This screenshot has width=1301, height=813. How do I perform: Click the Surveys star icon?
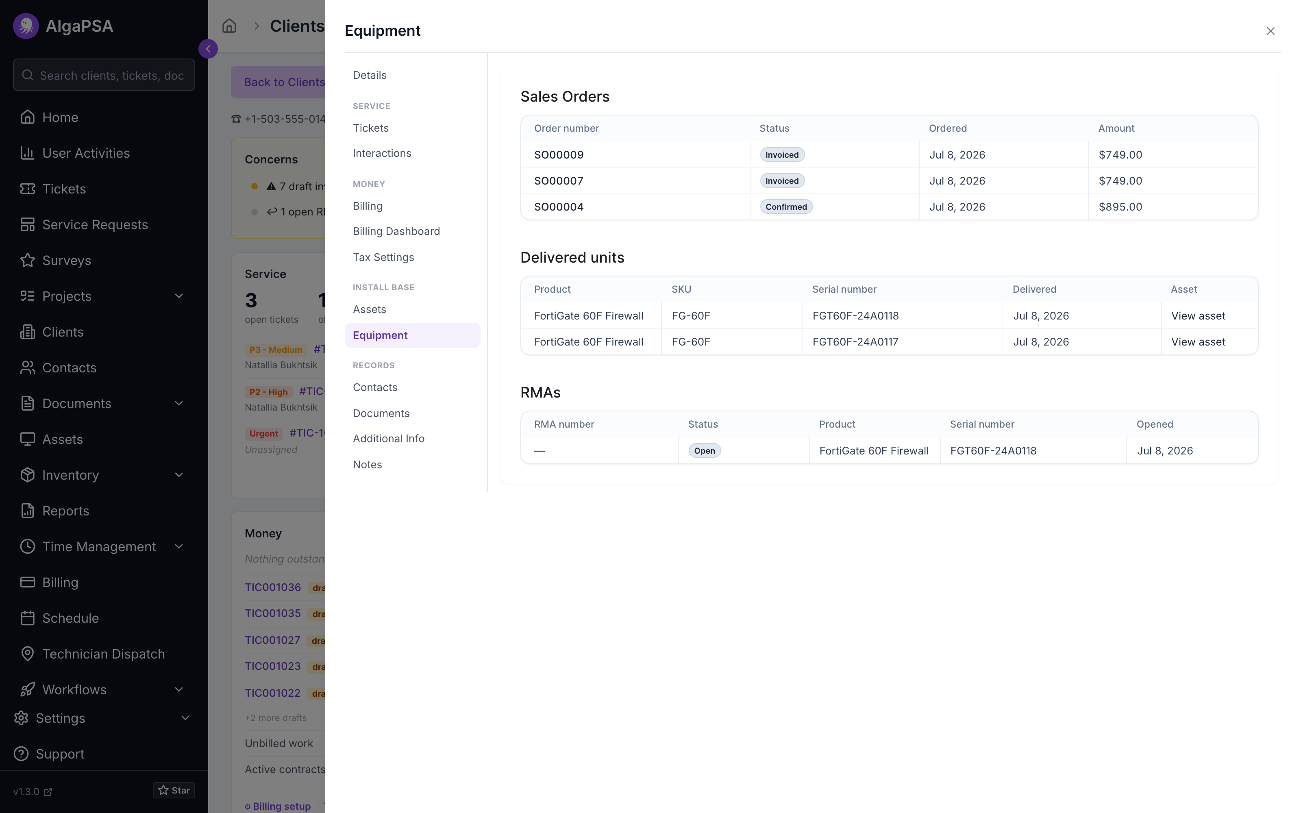tap(27, 260)
